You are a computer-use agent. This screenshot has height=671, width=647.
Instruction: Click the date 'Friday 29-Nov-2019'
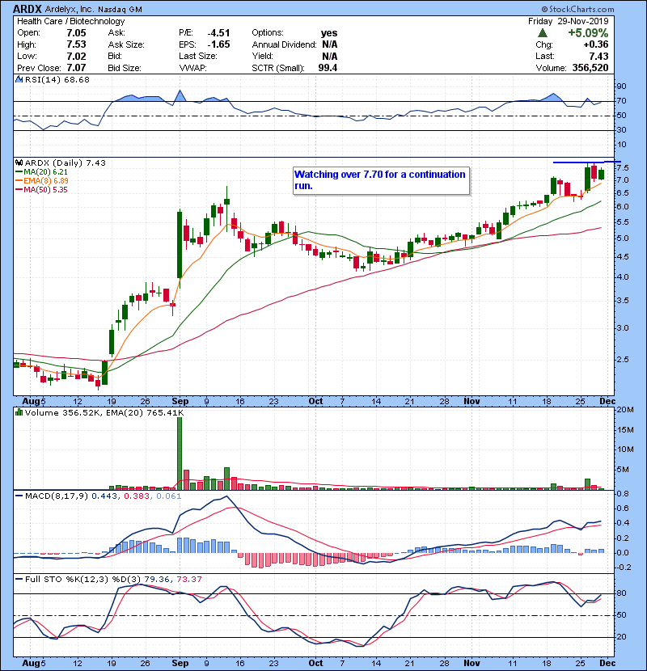point(569,21)
